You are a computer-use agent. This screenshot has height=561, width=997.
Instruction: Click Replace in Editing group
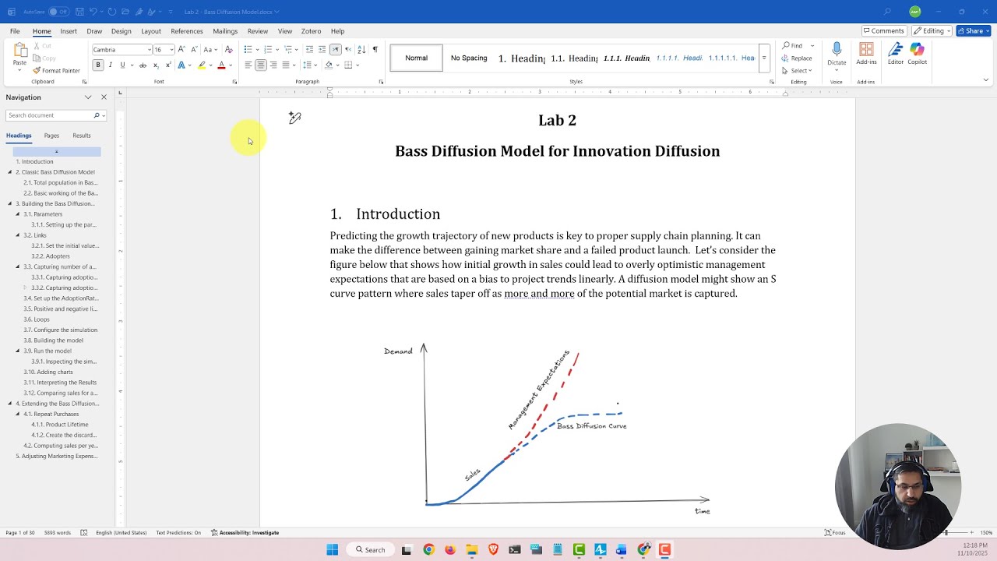tap(797, 58)
